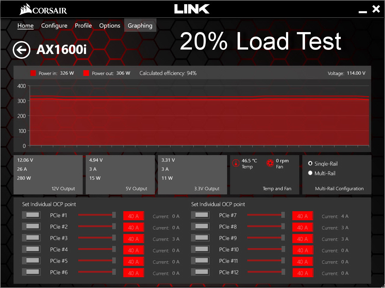Viewport: 385px width, 288px height.
Task: Toggle the PCIe #4 OCP switch
Action: click(31, 249)
